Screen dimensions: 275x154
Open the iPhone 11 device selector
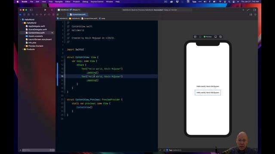click(x=75, y=10)
